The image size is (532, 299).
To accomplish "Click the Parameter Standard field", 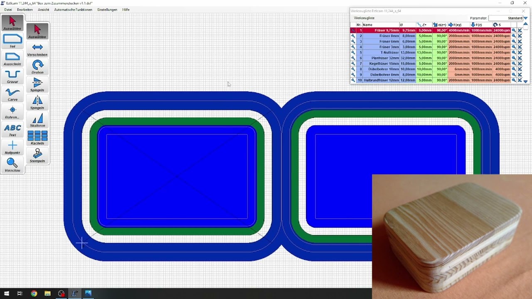I will pyautogui.click(x=505, y=18).
